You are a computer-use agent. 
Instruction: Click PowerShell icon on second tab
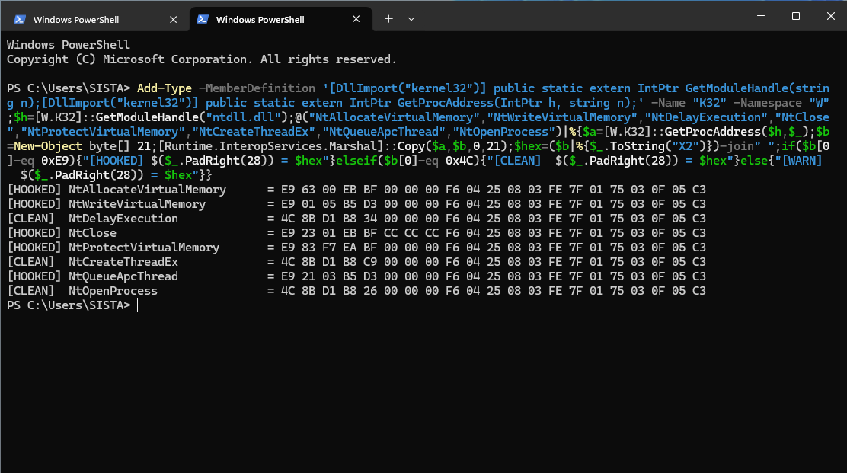(203, 19)
